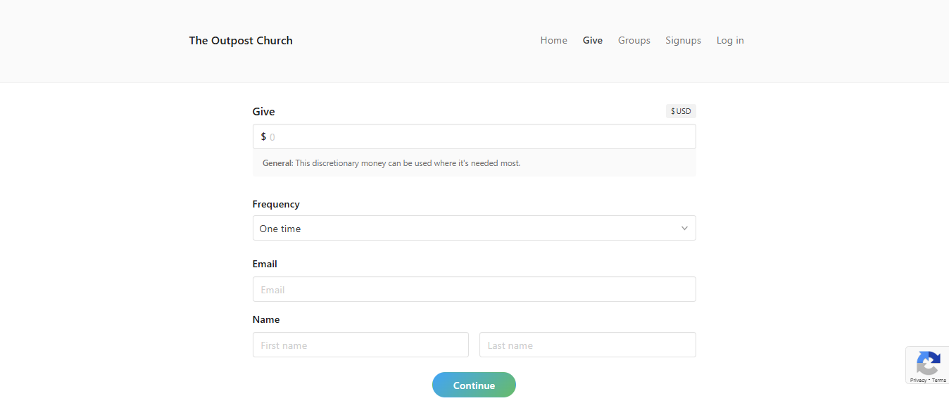Open the $ USD currency selector
This screenshot has width=949, height=415.
681,111
